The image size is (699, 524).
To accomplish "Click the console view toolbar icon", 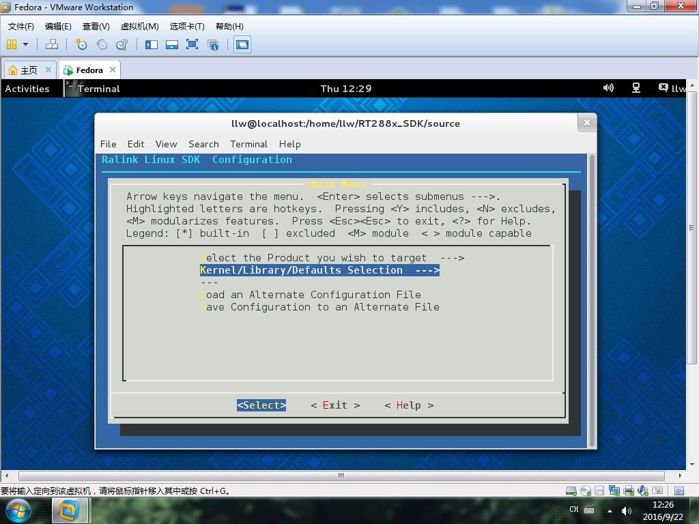I will pyautogui.click(x=242, y=44).
